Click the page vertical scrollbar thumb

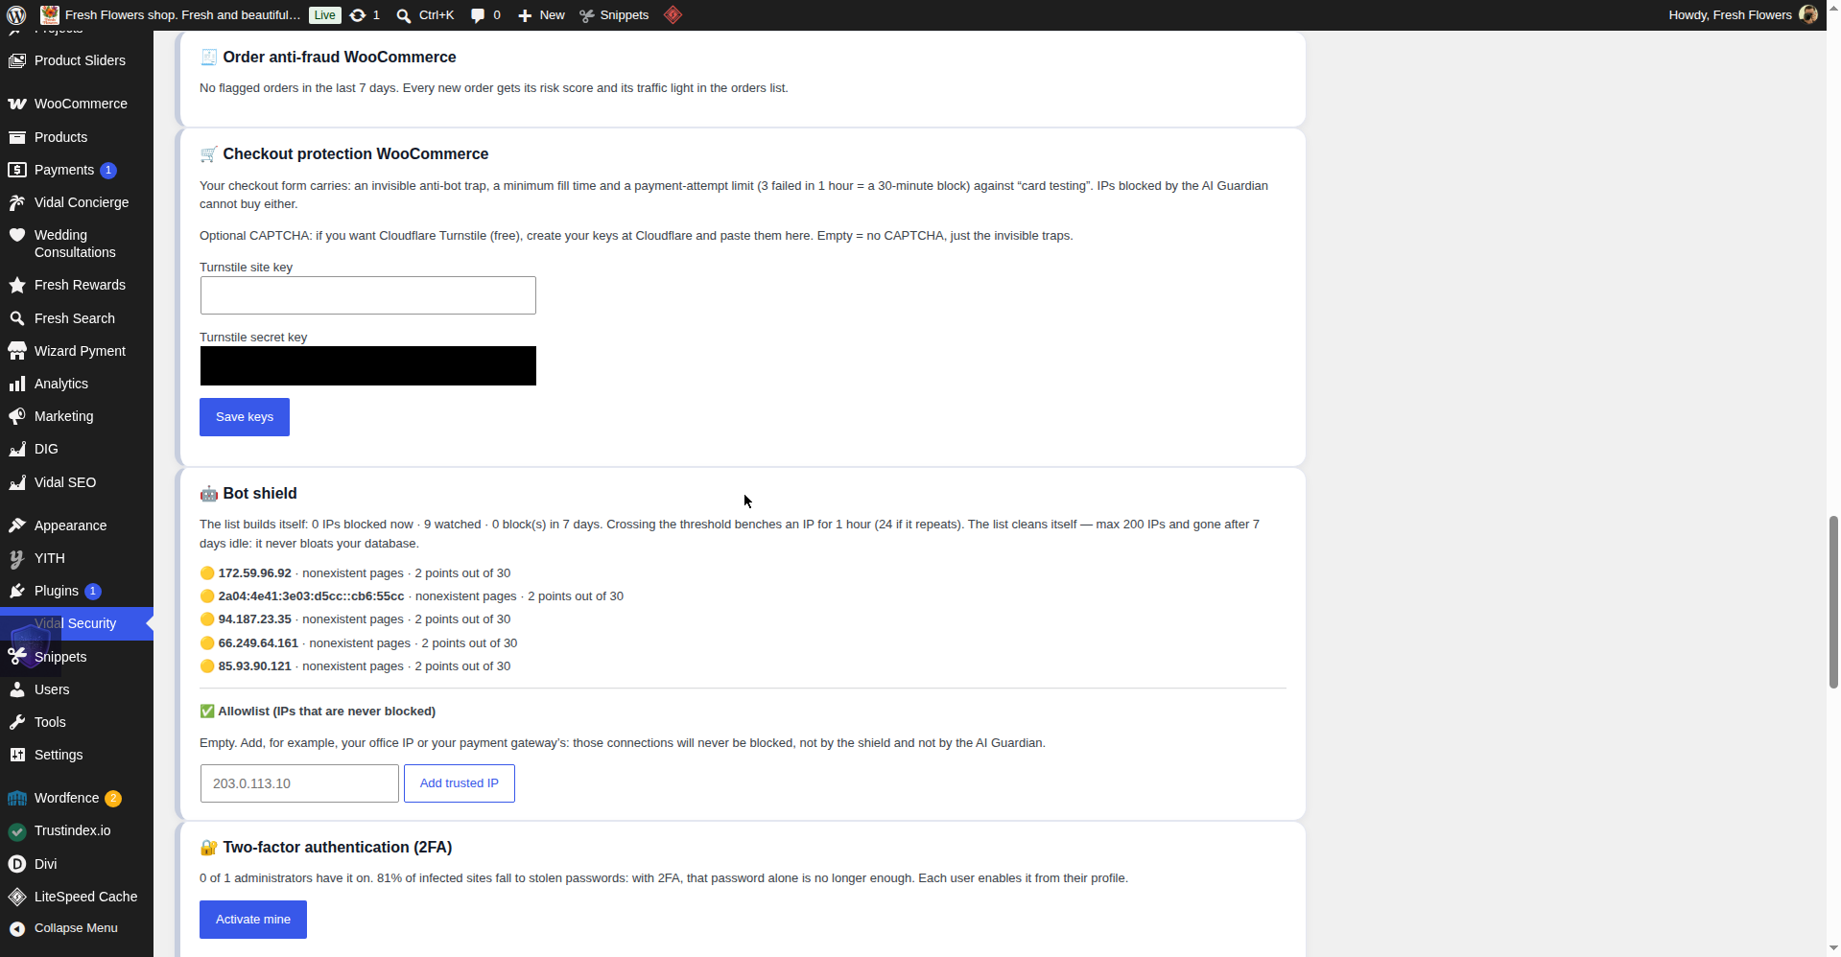[1833, 602]
